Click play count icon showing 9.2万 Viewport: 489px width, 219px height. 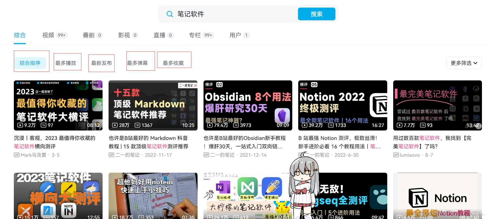[x=20, y=125]
